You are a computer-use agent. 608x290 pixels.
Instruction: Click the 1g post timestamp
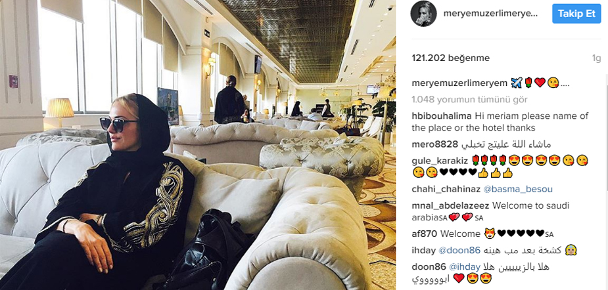[x=596, y=58]
